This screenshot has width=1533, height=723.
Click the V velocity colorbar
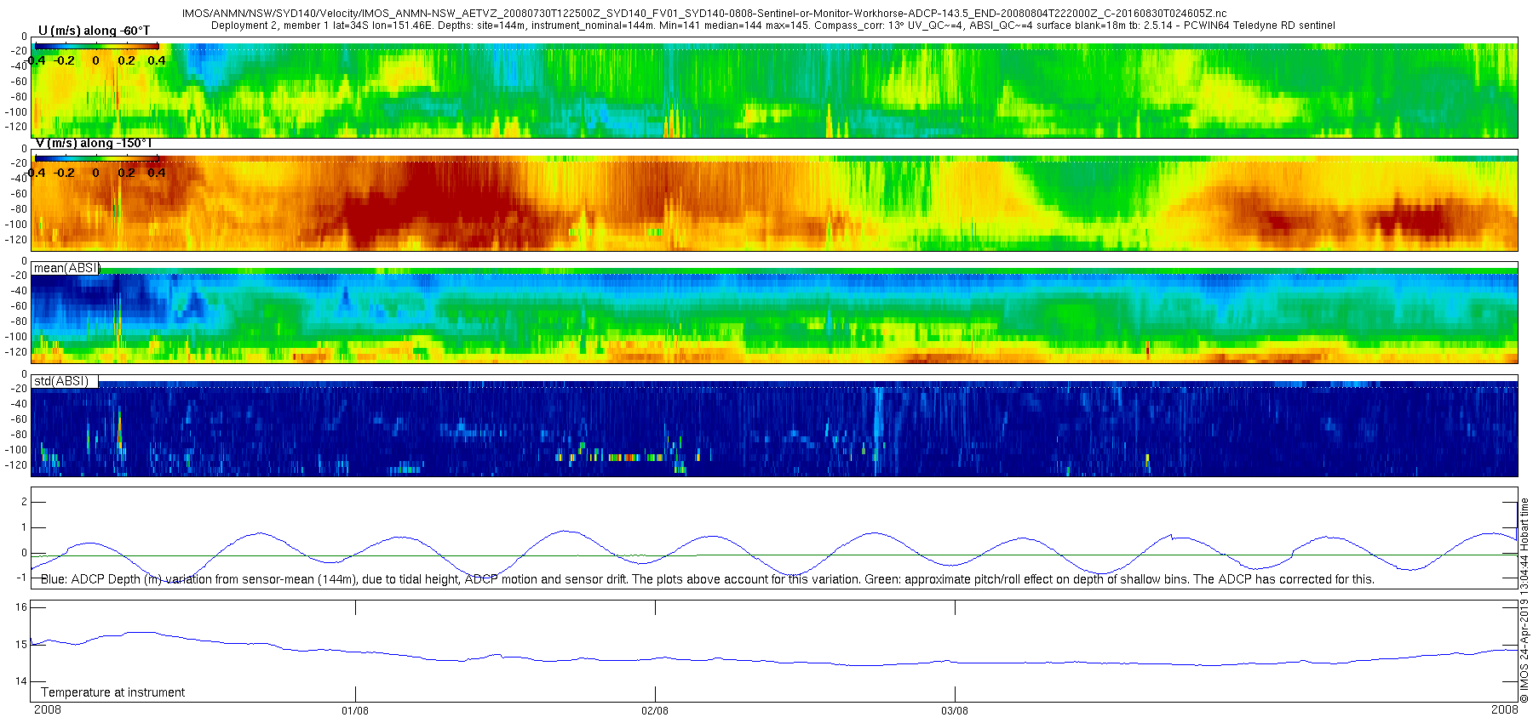(96, 158)
